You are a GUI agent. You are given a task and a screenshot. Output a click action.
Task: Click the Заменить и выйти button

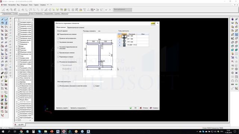62,108
